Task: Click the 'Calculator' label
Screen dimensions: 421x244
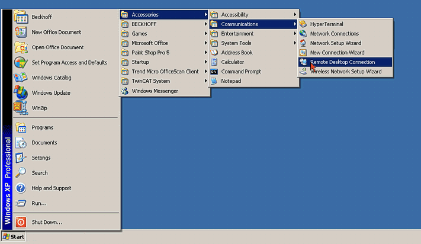Action: click(x=233, y=62)
